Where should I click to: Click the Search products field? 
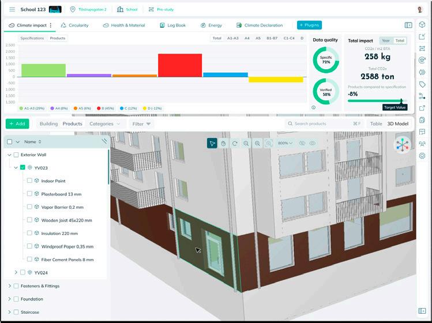coord(324,124)
